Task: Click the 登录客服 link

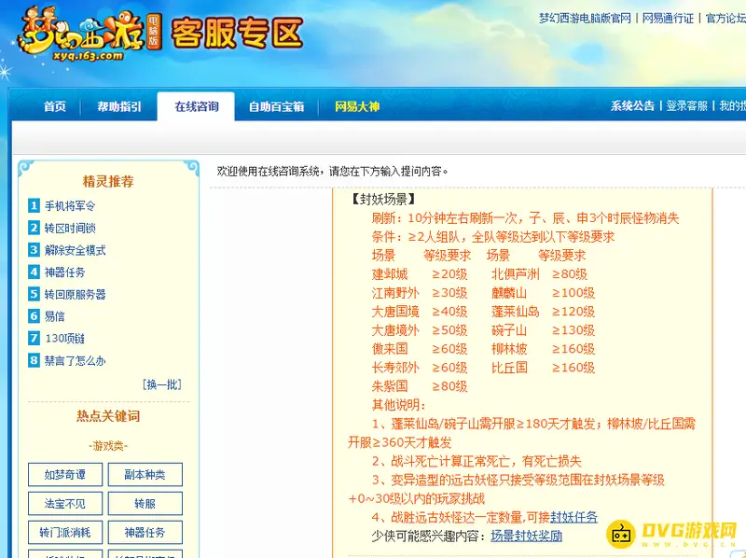Action: pyautogui.click(x=686, y=105)
